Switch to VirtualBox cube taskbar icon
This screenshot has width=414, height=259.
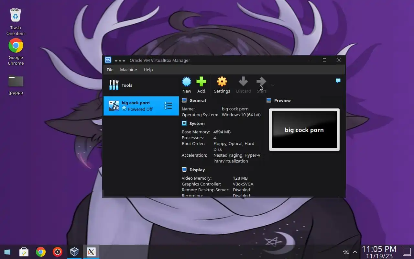pos(74,252)
